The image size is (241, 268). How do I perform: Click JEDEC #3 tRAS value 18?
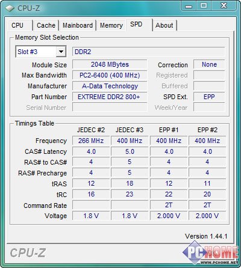130,183
